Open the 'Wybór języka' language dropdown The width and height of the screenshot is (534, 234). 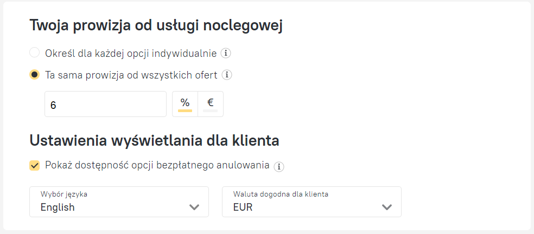pyautogui.click(x=118, y=201)
